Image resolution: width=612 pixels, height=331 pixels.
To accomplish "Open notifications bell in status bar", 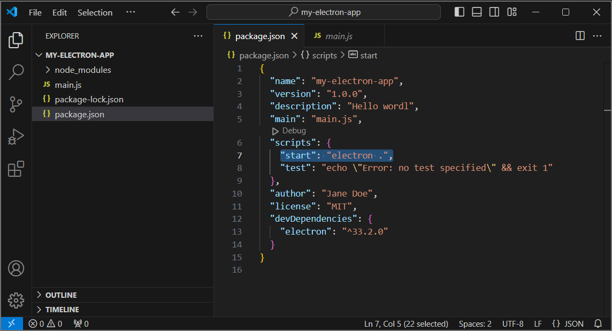I will [598, 324].
